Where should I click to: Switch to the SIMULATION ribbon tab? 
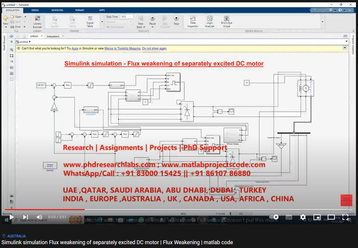12,10
